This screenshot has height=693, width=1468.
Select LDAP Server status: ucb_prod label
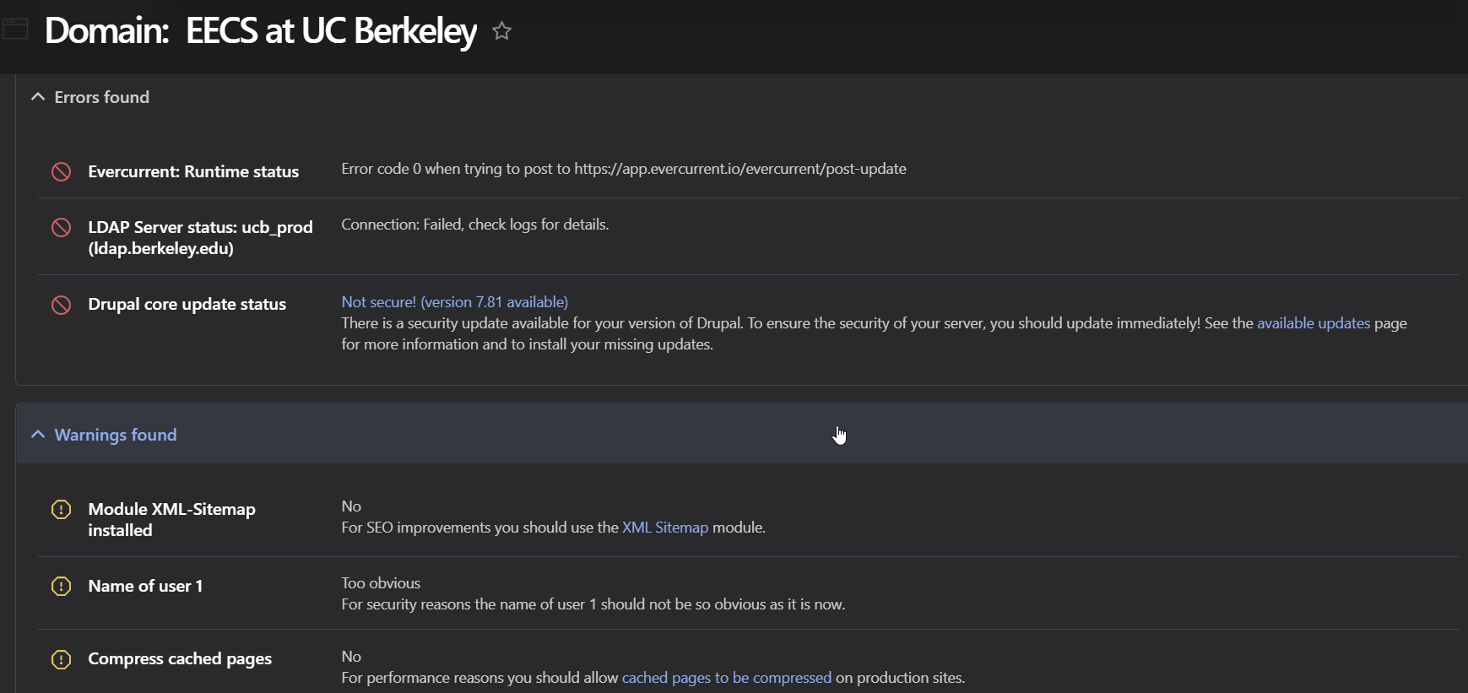click(x=200, y=237)
